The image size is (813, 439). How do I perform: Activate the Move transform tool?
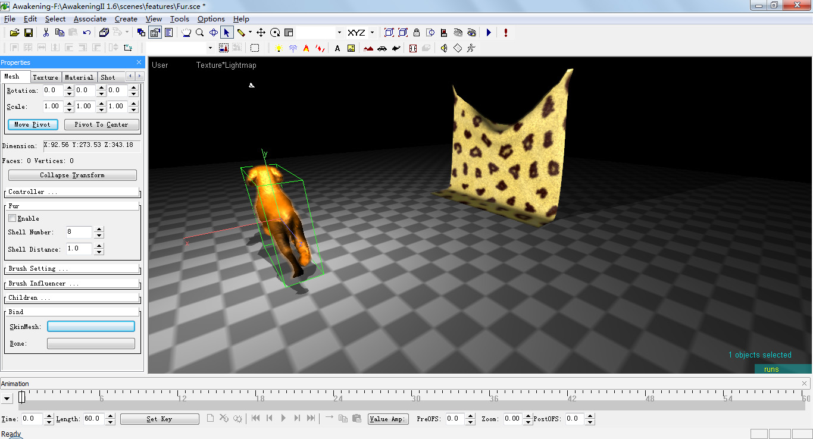(261, 32)
